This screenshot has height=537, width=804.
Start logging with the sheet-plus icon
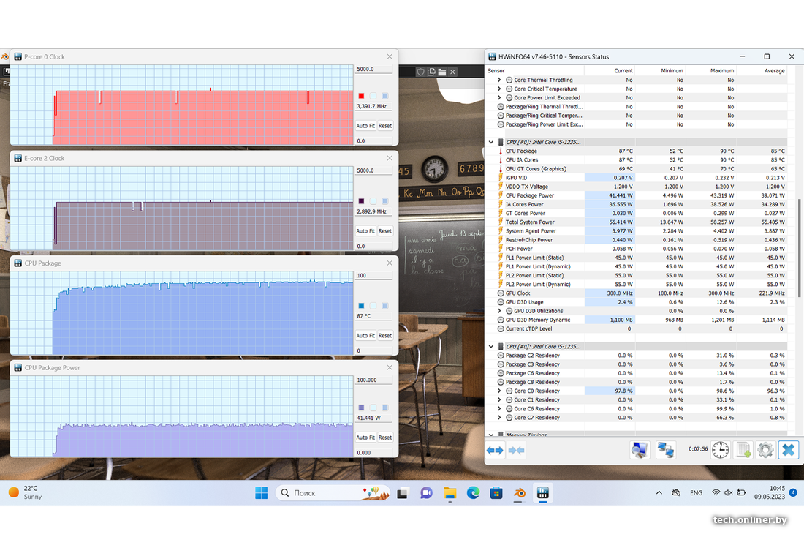[x=743, y=450]
